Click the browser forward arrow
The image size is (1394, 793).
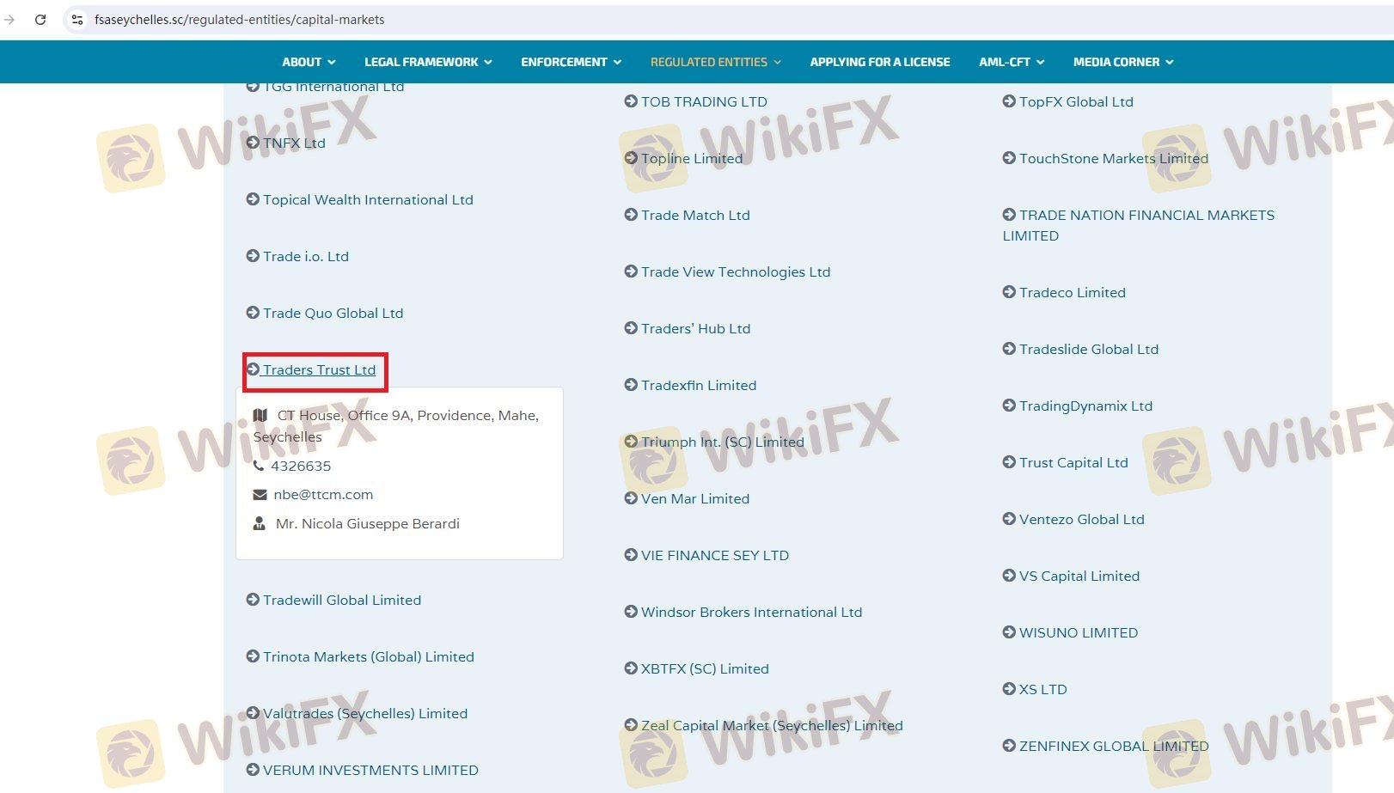[9, 20]
